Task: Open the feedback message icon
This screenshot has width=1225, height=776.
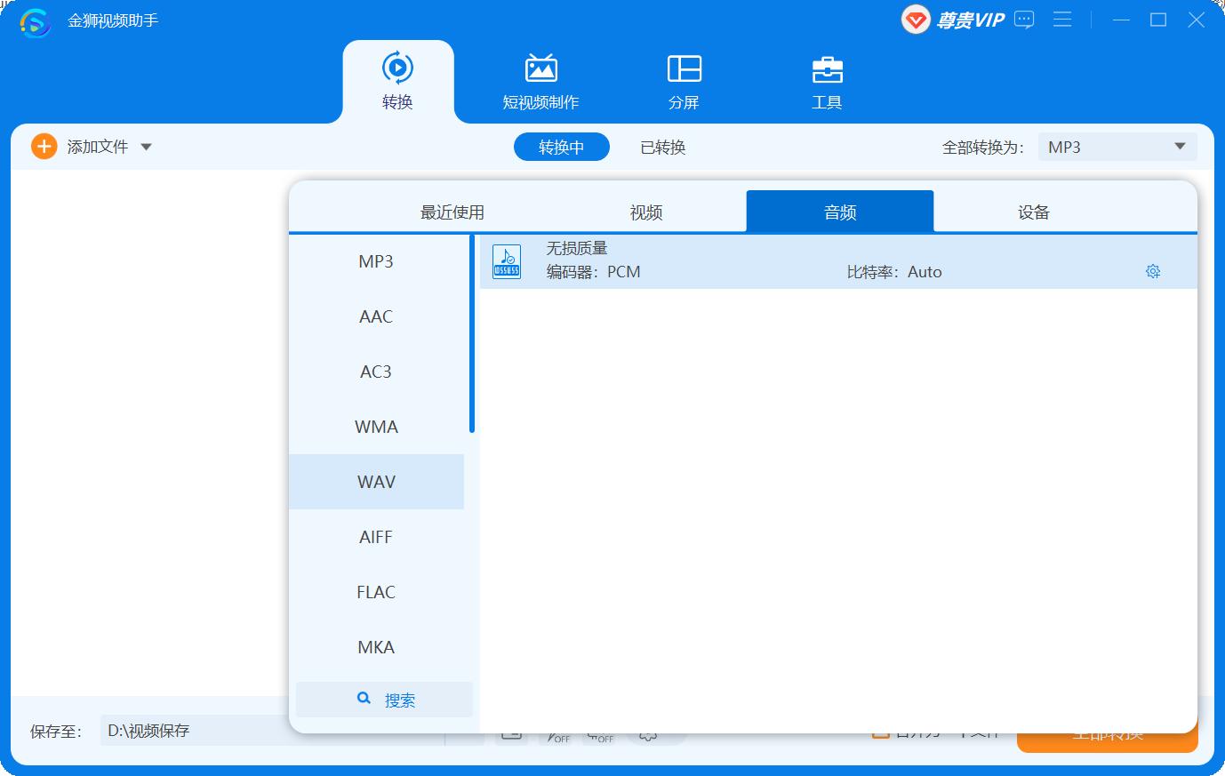Action: tap(1024, 20)
